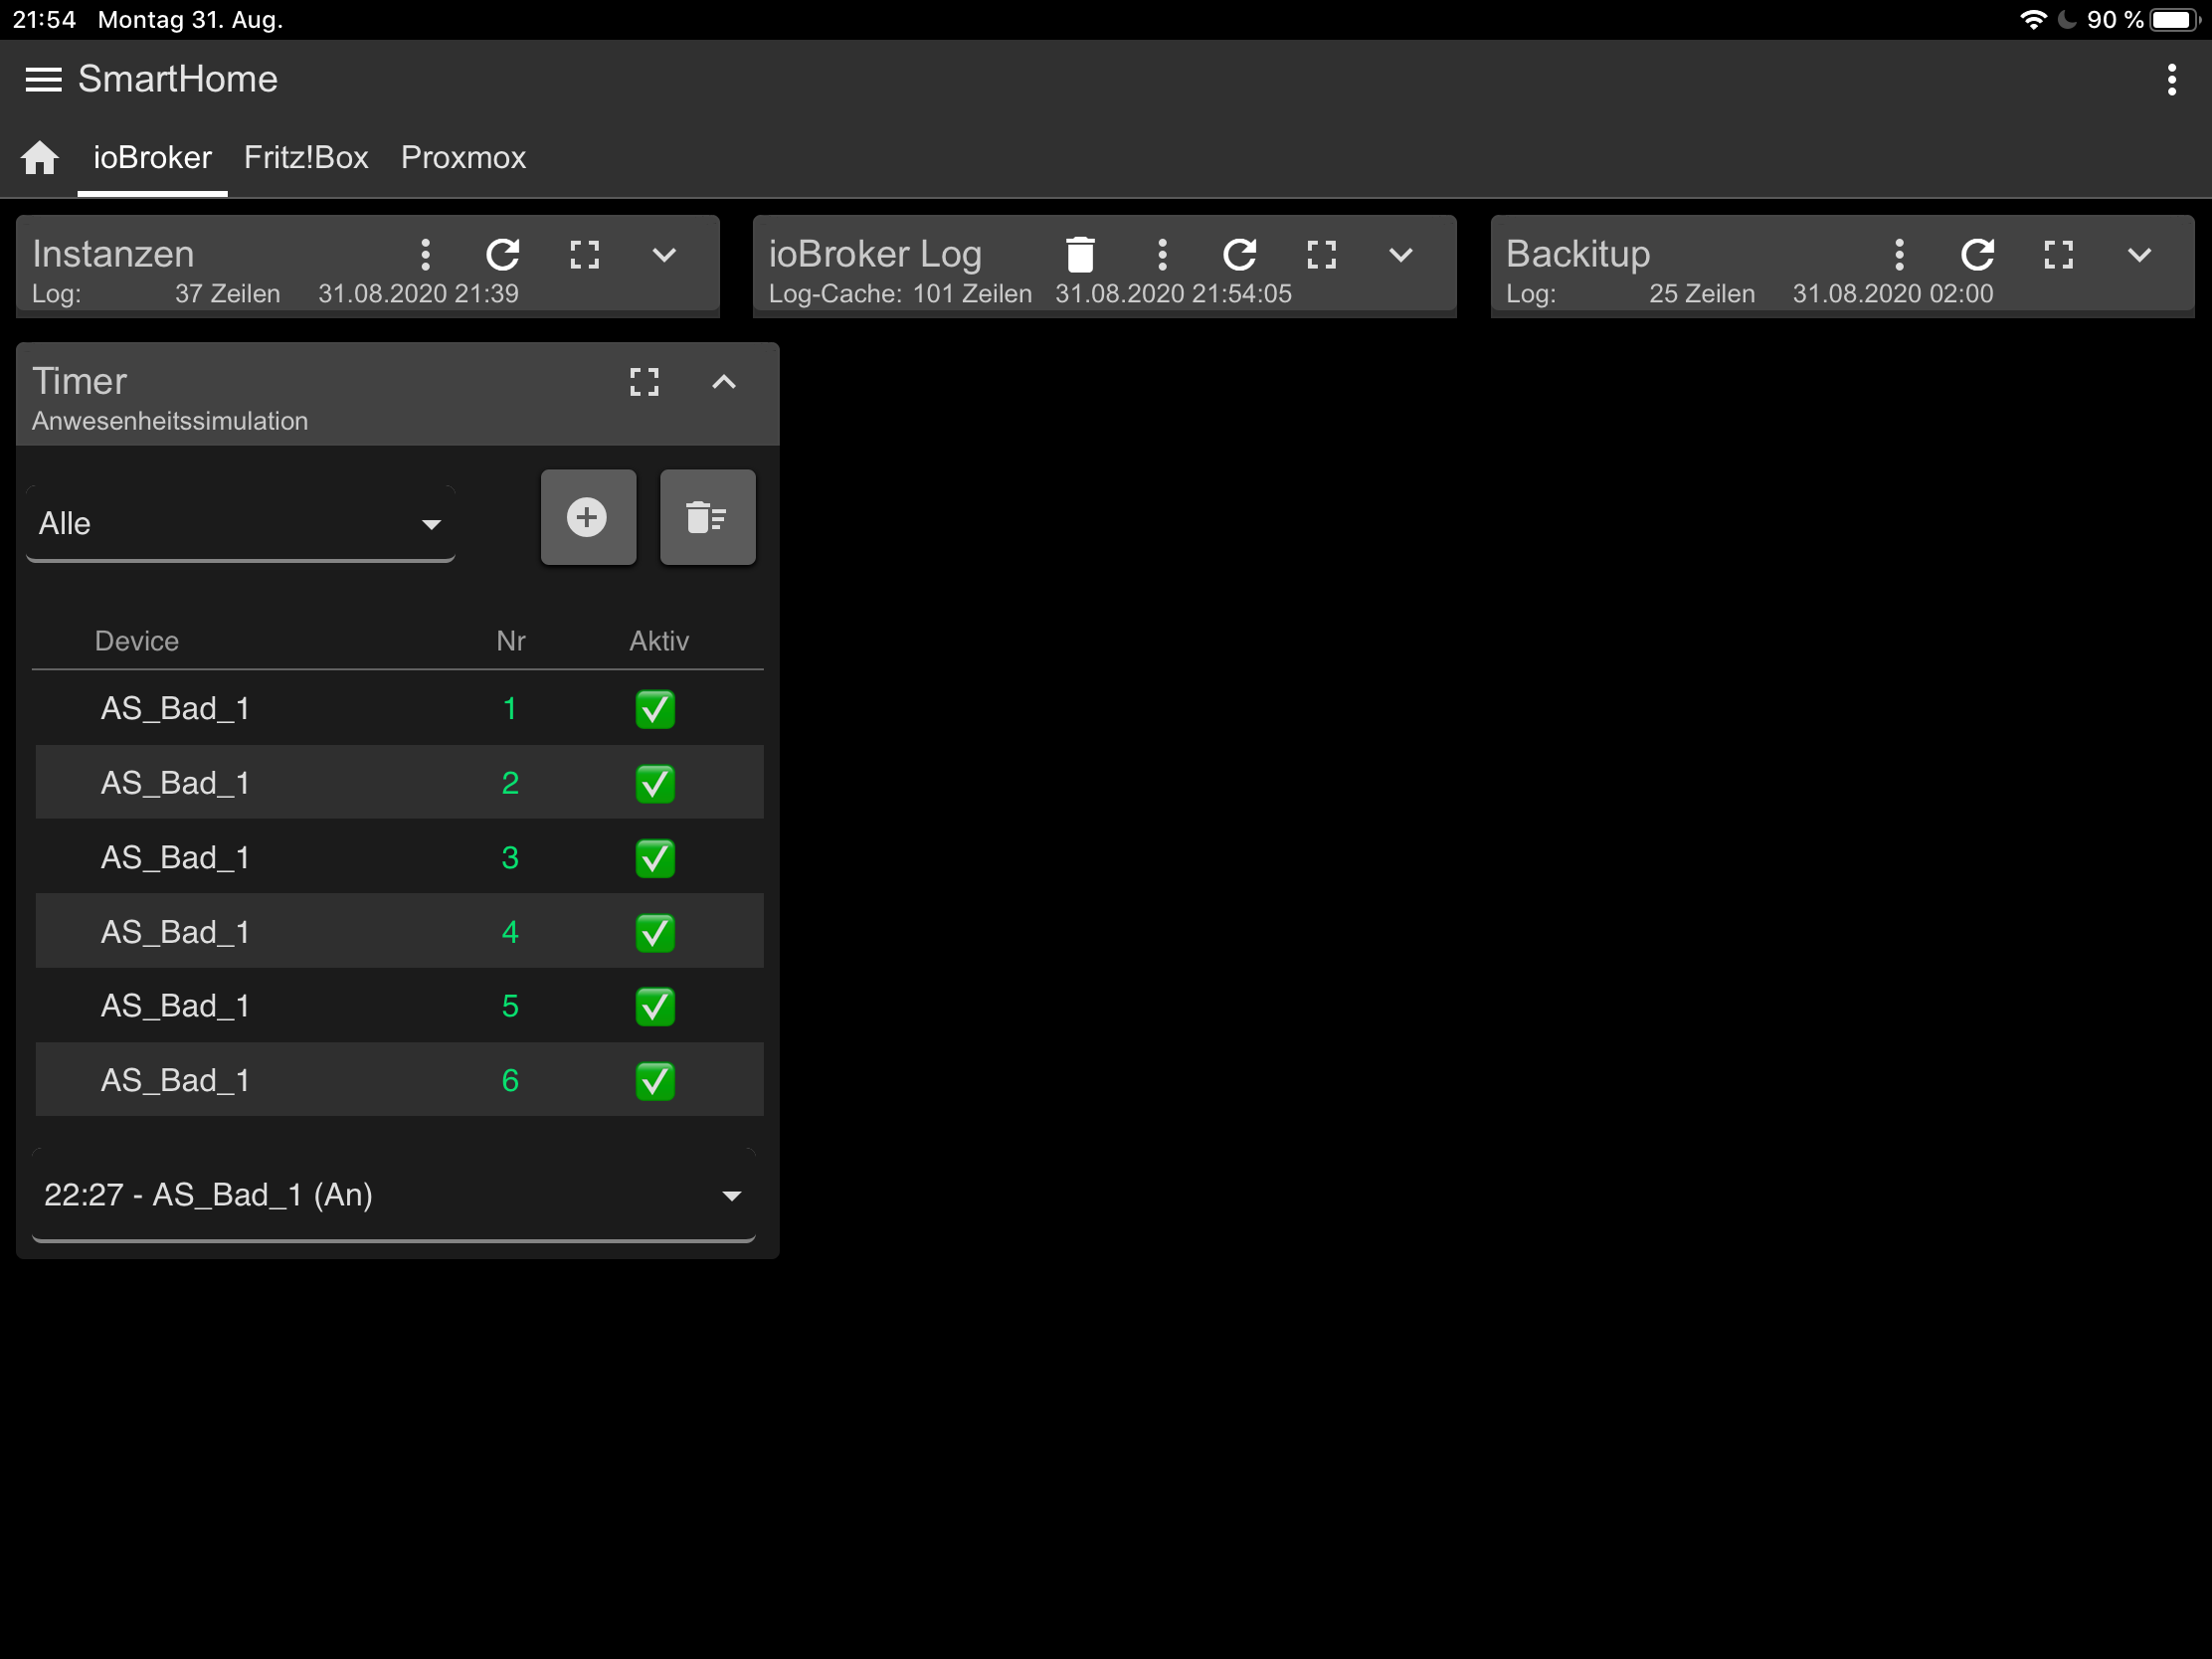Image resolution: width=2212 pixels, height=1659 pixels.
Task: Clear the ioBroker Log with trash icon
Action: coord(1080,255)
